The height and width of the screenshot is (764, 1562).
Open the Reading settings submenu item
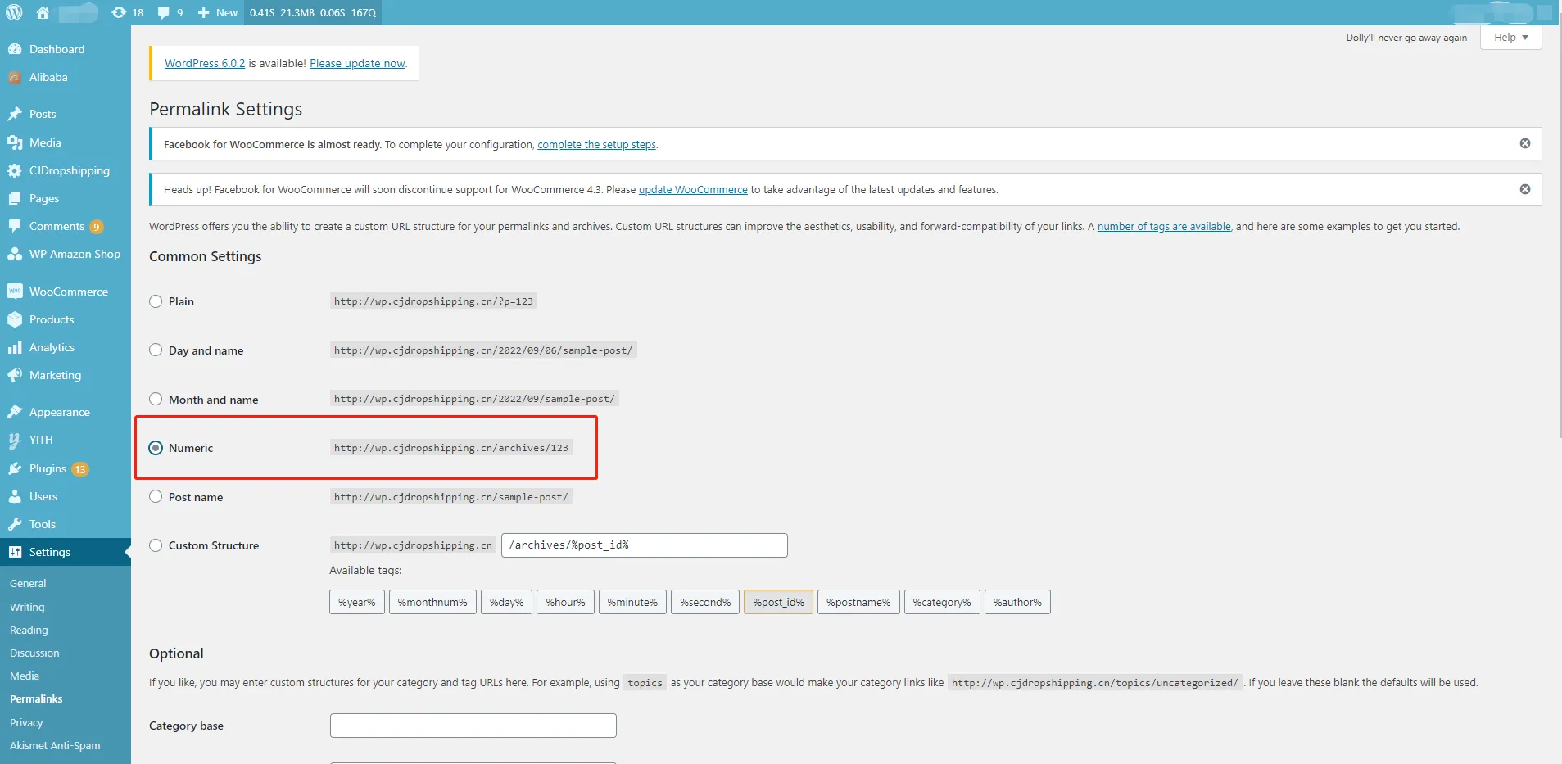29,630
